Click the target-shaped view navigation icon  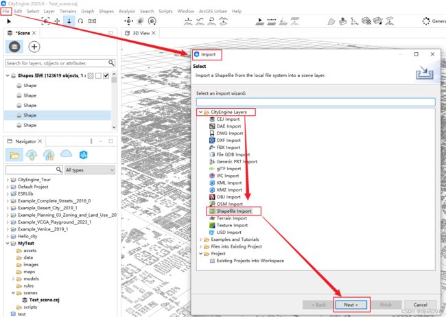coord(128,21)
